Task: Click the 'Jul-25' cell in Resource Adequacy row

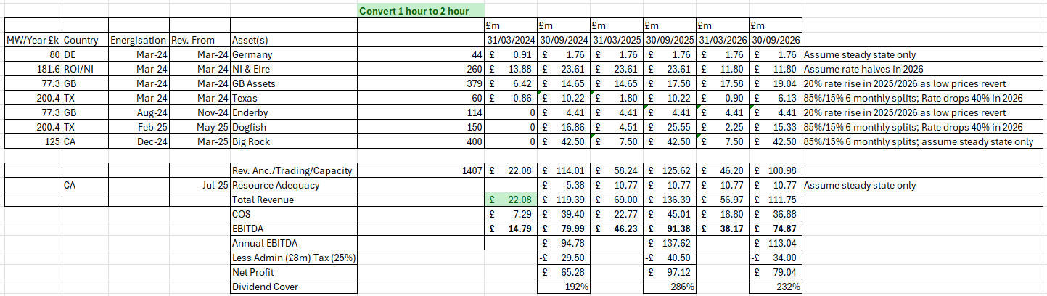Action: pos(199,185)
